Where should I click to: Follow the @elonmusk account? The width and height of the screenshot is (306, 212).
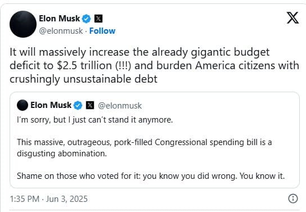[102, 31]
